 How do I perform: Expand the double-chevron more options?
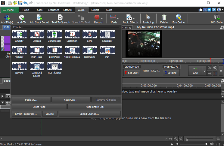coord(221,71)
